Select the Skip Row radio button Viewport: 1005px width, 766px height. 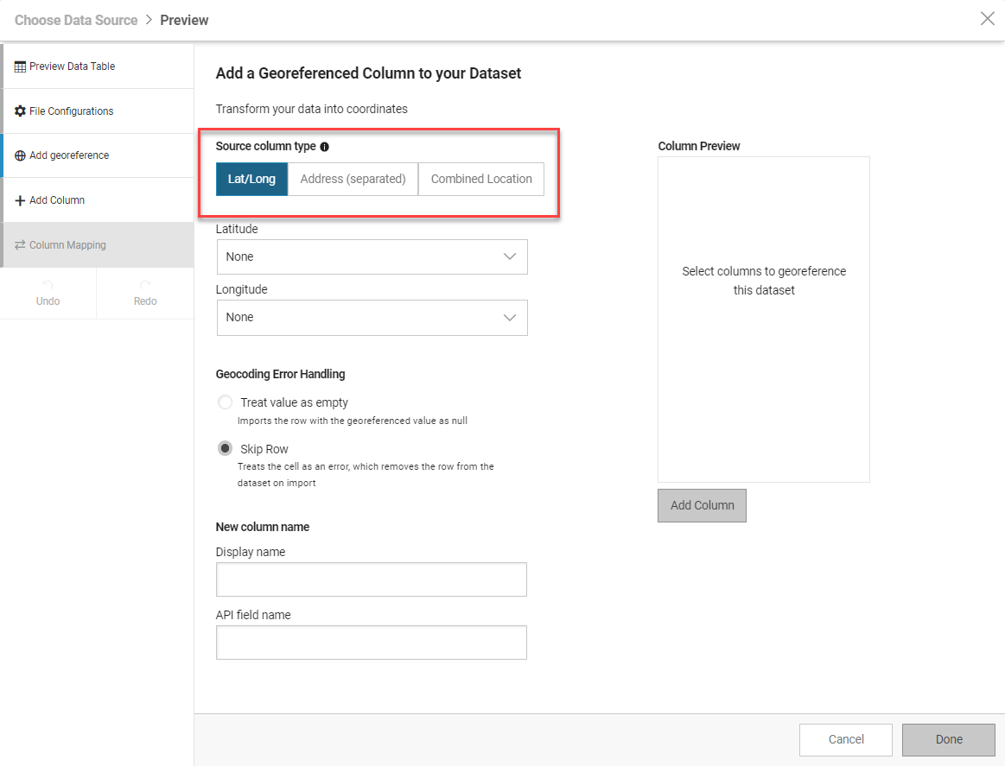226,448
